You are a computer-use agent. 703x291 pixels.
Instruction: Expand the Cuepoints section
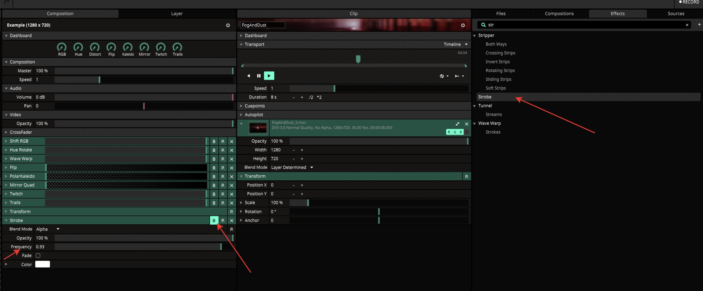click(241, 106)
